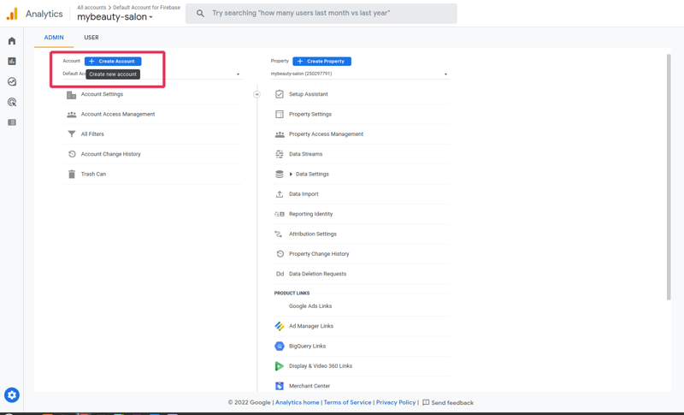Click the Property Settings layout icon
Viewport: 684px width, 415px height.
[280, 115]
